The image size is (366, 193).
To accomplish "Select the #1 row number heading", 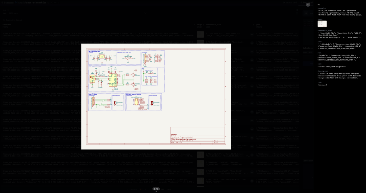I will [318, 5].
